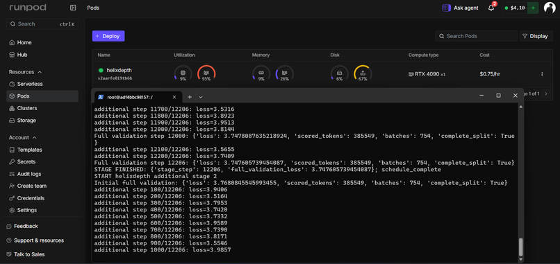560x264 pixels.
Task: Click the Create team people icon
Action: pyautogui.click(x=12, y=186)
